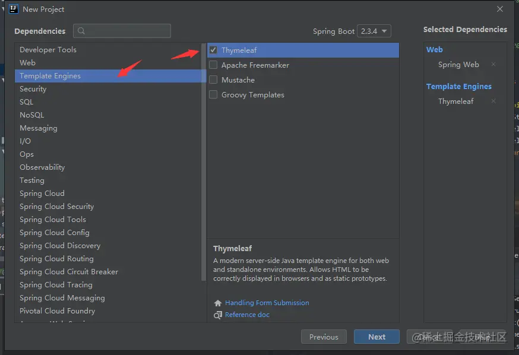Click the reference doc icon
This screenshot has width=519, height=355.
[x=218, y=315]
